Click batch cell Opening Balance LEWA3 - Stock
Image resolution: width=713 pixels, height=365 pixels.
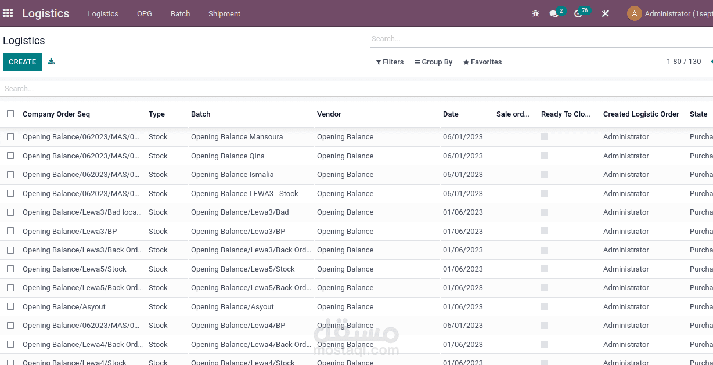(x=244, y=193)
